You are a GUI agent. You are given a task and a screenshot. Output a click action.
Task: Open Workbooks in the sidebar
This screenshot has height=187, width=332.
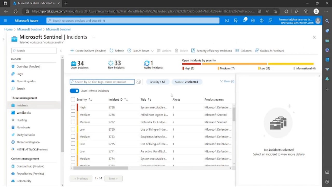point(24,113)
